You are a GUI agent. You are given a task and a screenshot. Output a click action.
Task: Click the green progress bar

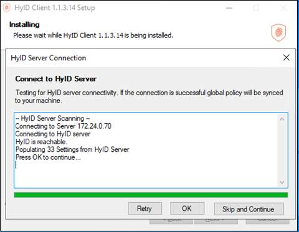(151, 195)
